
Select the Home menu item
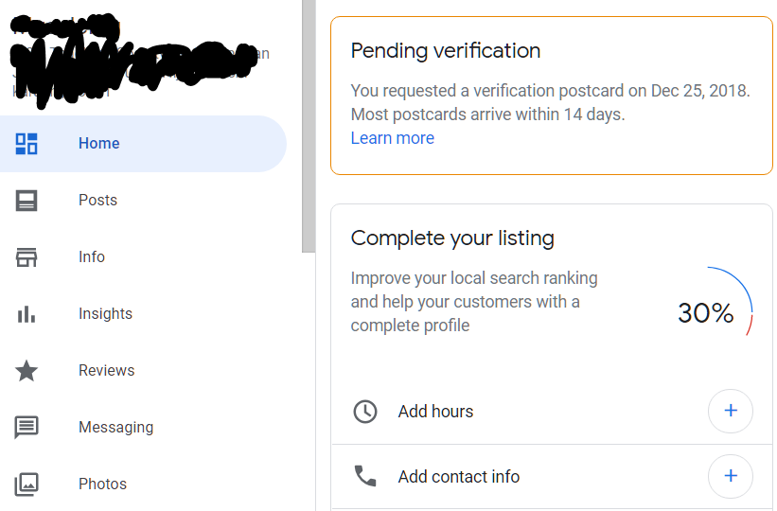coord(99,144)
